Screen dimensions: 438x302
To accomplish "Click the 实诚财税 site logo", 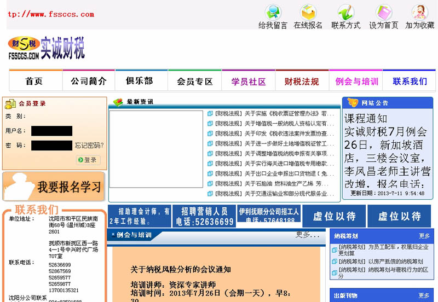I will coord(47,48).
